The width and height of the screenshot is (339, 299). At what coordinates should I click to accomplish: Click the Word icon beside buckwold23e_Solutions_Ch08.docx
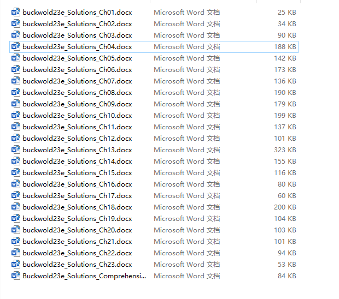[16, 92]
